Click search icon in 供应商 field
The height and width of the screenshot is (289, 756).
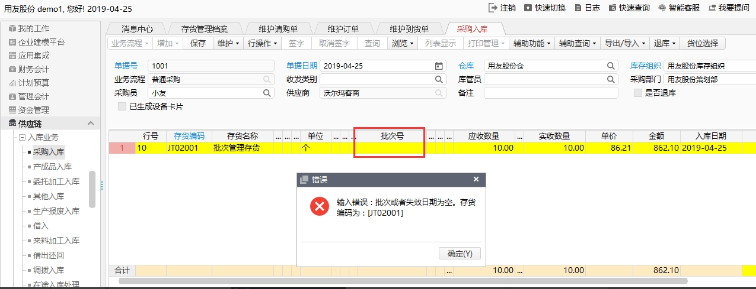click(x=439, y=93)
